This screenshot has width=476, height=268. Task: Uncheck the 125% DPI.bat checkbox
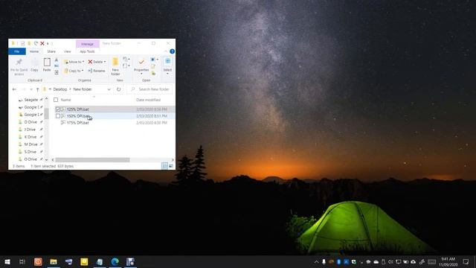tap(58, 109)
